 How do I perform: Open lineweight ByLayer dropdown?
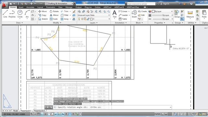pyautogui.click(x=162, y=15)
